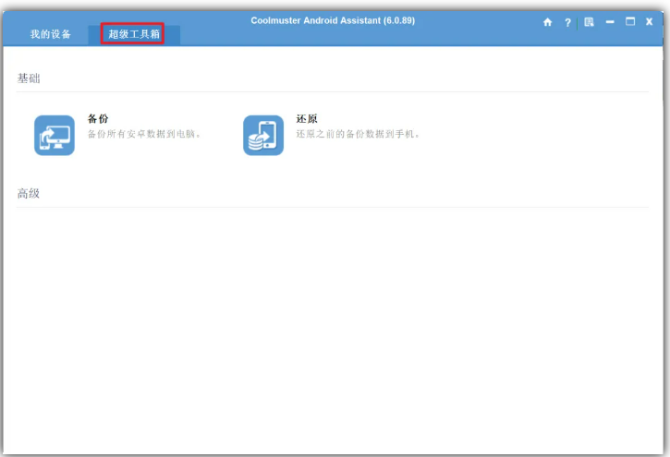The image size is (670, 457).
Task: Click the feedback notes icon in title bar
Action: [589, 22]
